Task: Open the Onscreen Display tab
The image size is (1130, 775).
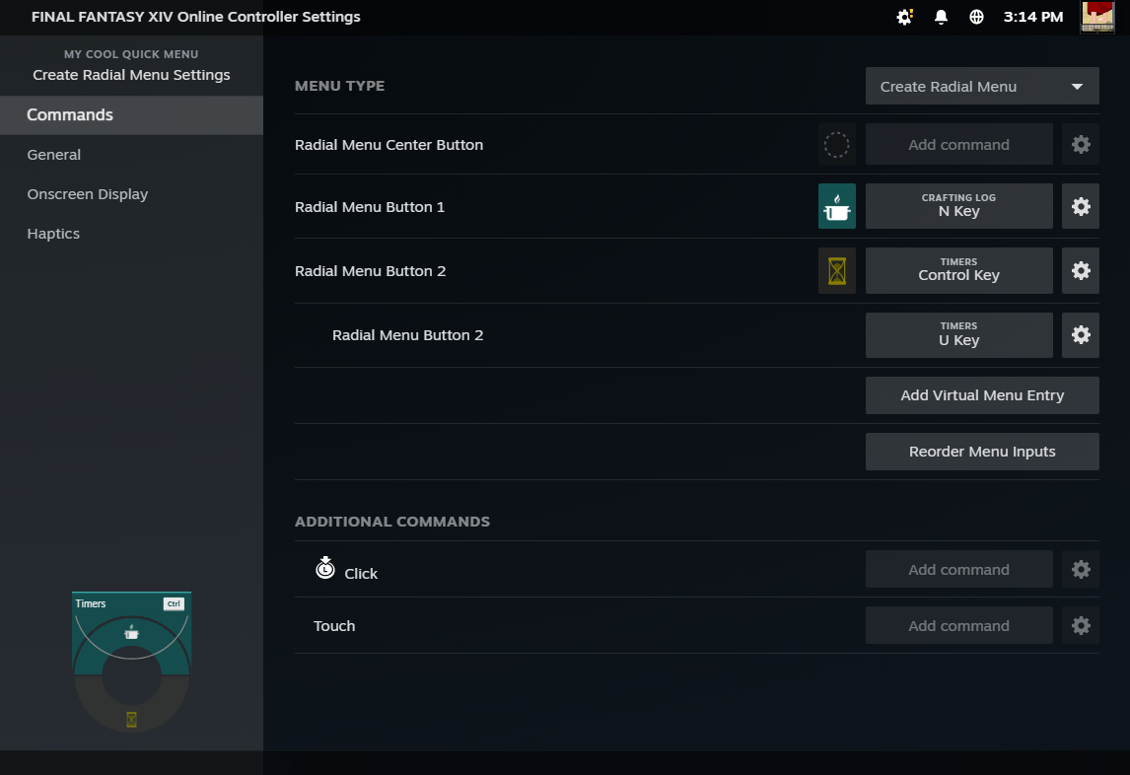Action: pyautogui.click(x=88, y=194)
